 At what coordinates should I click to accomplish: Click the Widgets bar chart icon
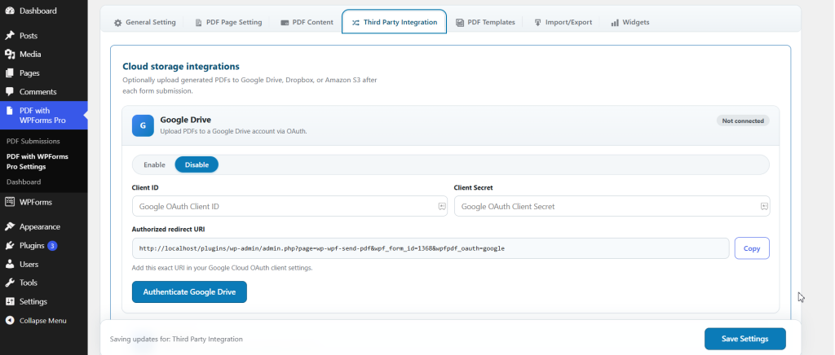(615, 22)
